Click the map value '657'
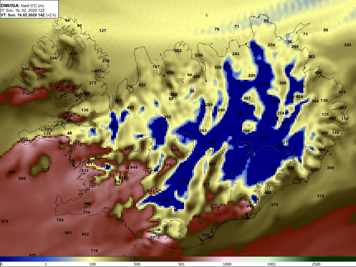 [129, 149]
